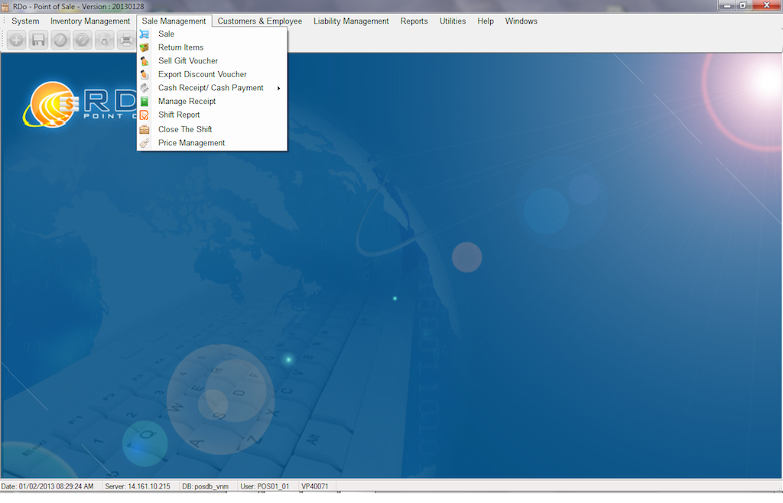Choose Sell Gift Voucher from the menu
Viewport: 783px width, 503px height.
pos(188,61)
